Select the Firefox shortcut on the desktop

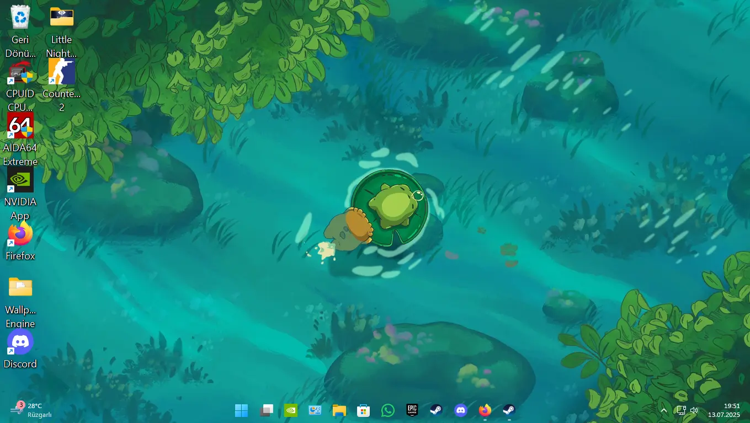tap(20, 241)
